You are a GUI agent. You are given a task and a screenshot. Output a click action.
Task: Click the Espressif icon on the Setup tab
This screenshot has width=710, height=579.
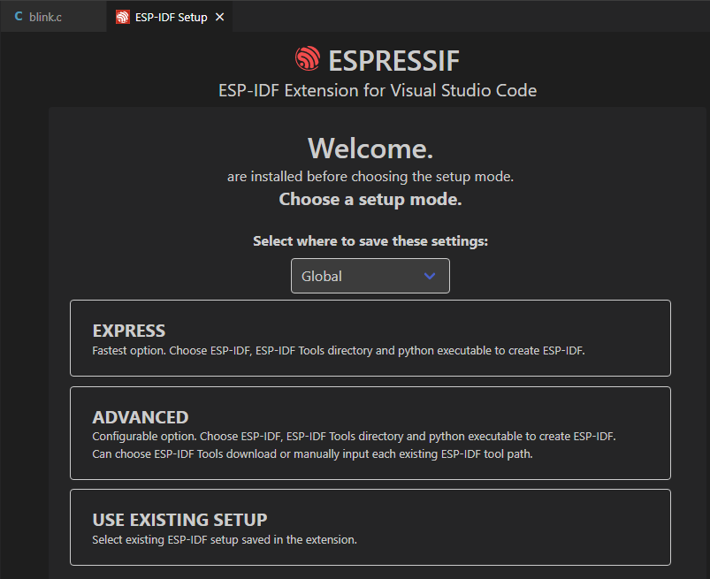(x=122, y=17)
